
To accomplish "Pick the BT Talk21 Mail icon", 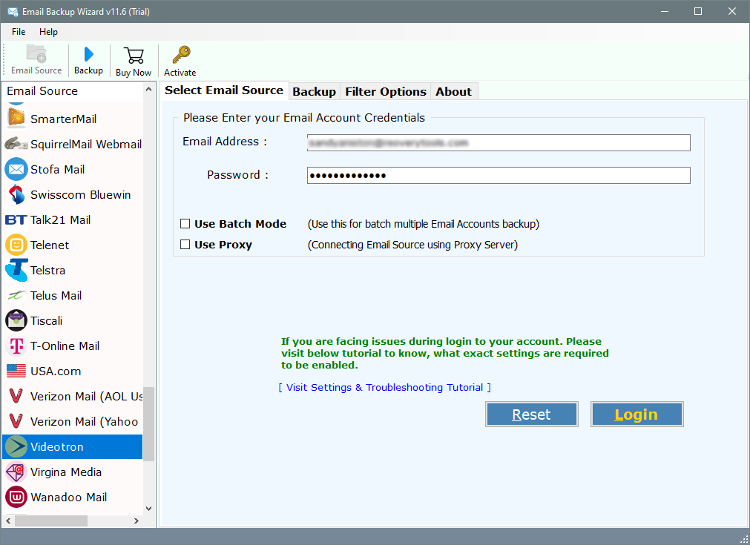I will (x=16, y=220).
